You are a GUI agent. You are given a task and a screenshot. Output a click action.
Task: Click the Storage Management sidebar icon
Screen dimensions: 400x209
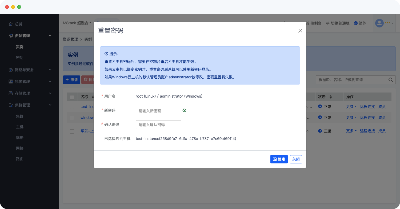coord(11,93)
